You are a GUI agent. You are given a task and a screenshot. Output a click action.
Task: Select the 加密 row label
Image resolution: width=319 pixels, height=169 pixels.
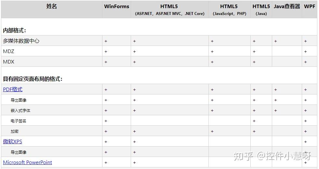coord(15,132)
